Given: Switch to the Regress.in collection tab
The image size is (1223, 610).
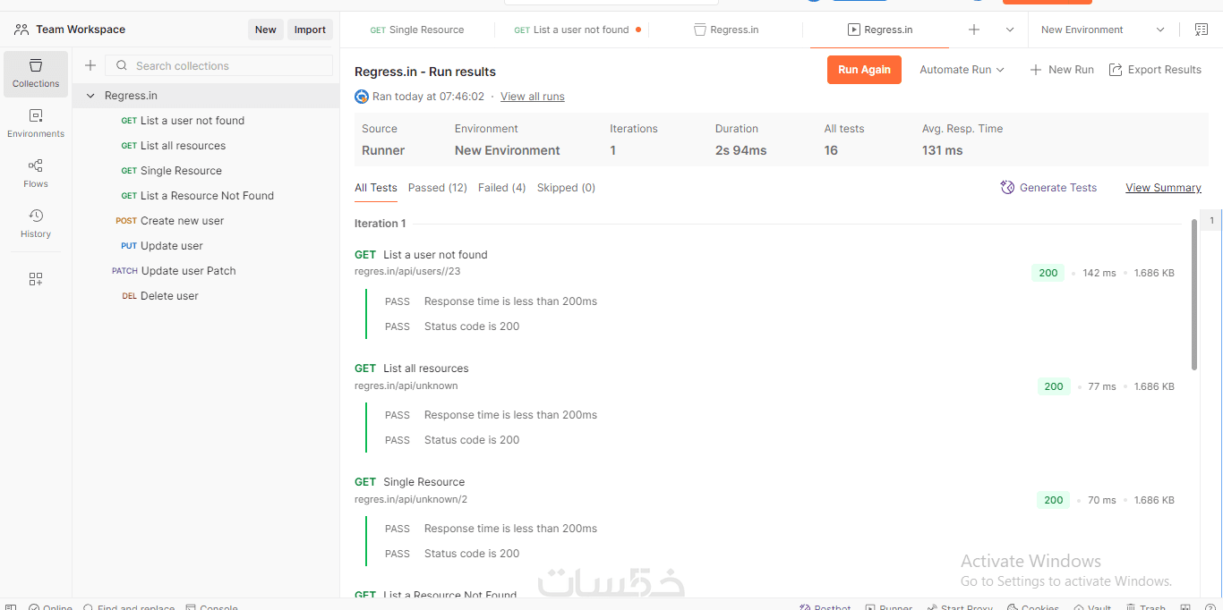Looking at the screenshot, I should (x=726, y=30).
